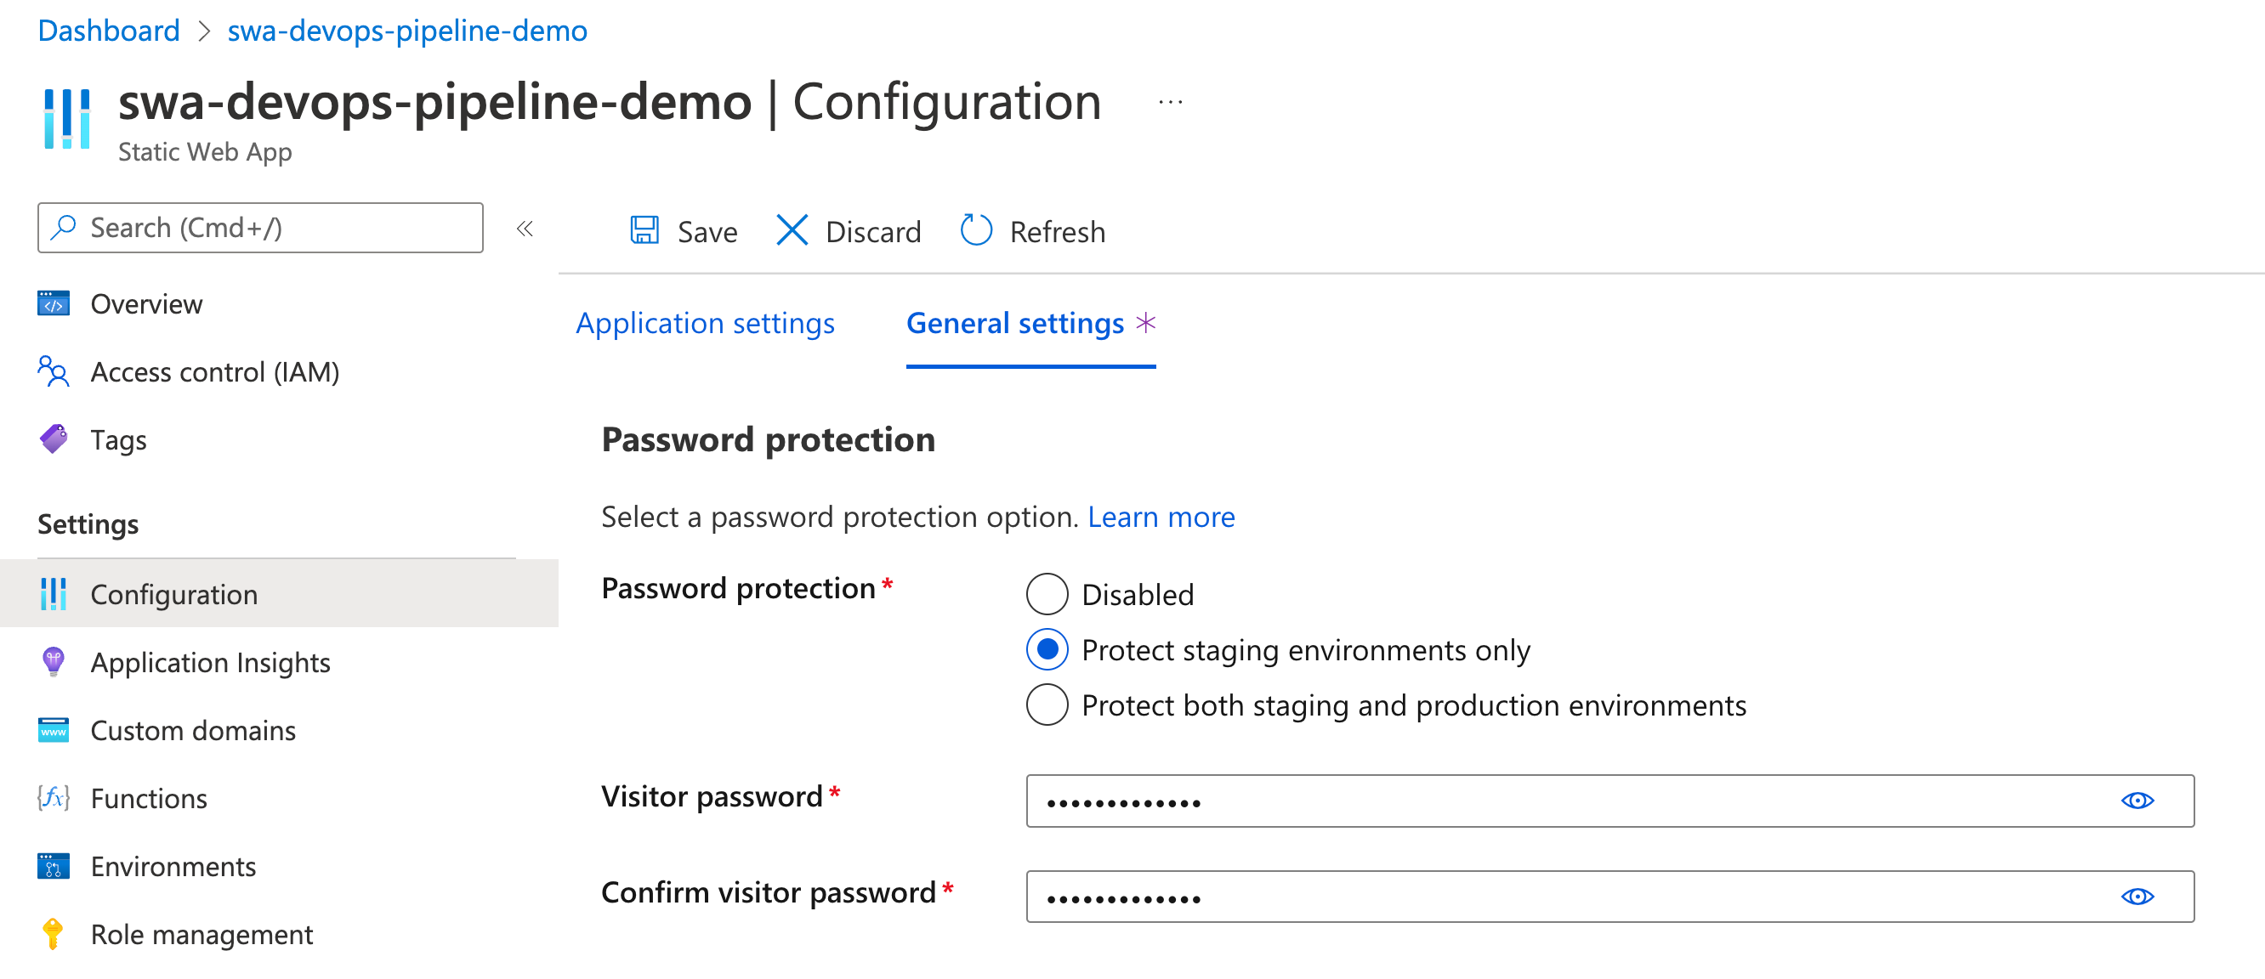2265x979 pixels.
Task: Switch to the Application settings tab
Action: (x=705, y=324)
